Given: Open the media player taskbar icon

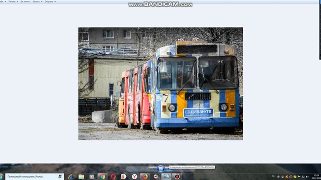Looking at the screenshot, I should click(92, 176).
